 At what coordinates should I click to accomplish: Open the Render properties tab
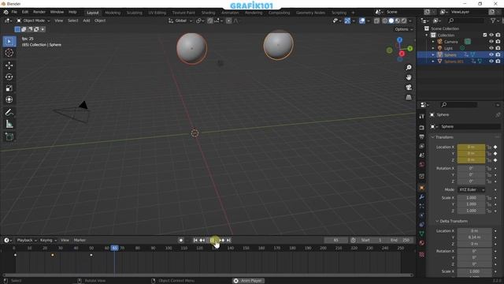click(x=422, y=128)
